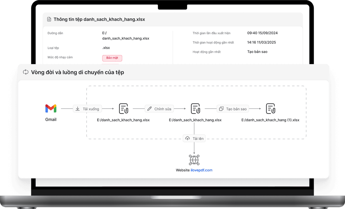Screen dimensions: 345x209
Task: Click the copy icon on Tạo bản sao
Action: [x=221, y=109]
